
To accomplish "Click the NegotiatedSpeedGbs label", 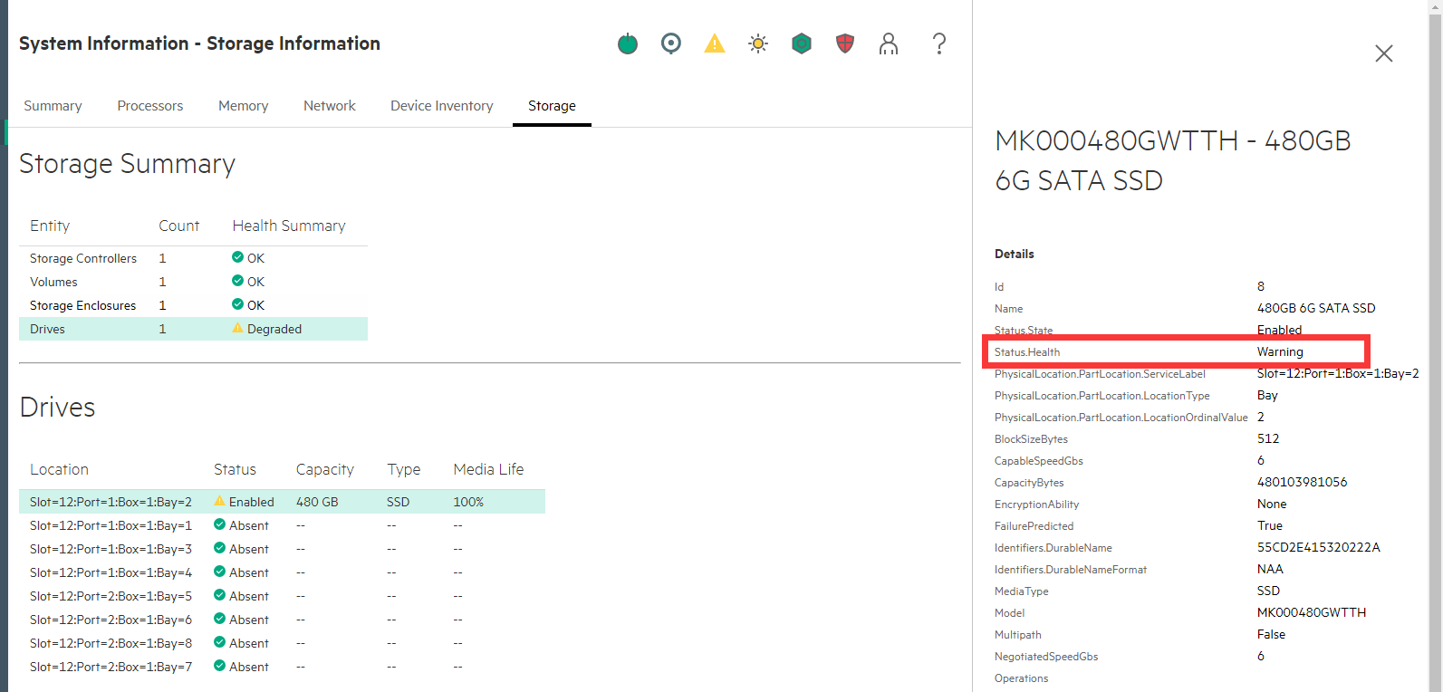I will pyautogui.click(x=1046, y=657).
